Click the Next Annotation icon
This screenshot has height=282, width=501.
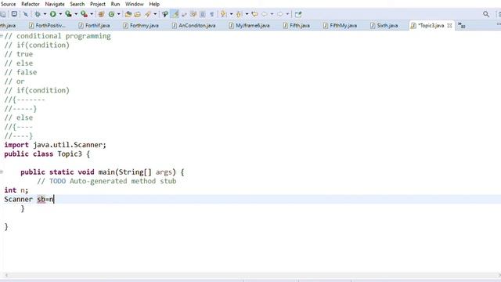223,14
